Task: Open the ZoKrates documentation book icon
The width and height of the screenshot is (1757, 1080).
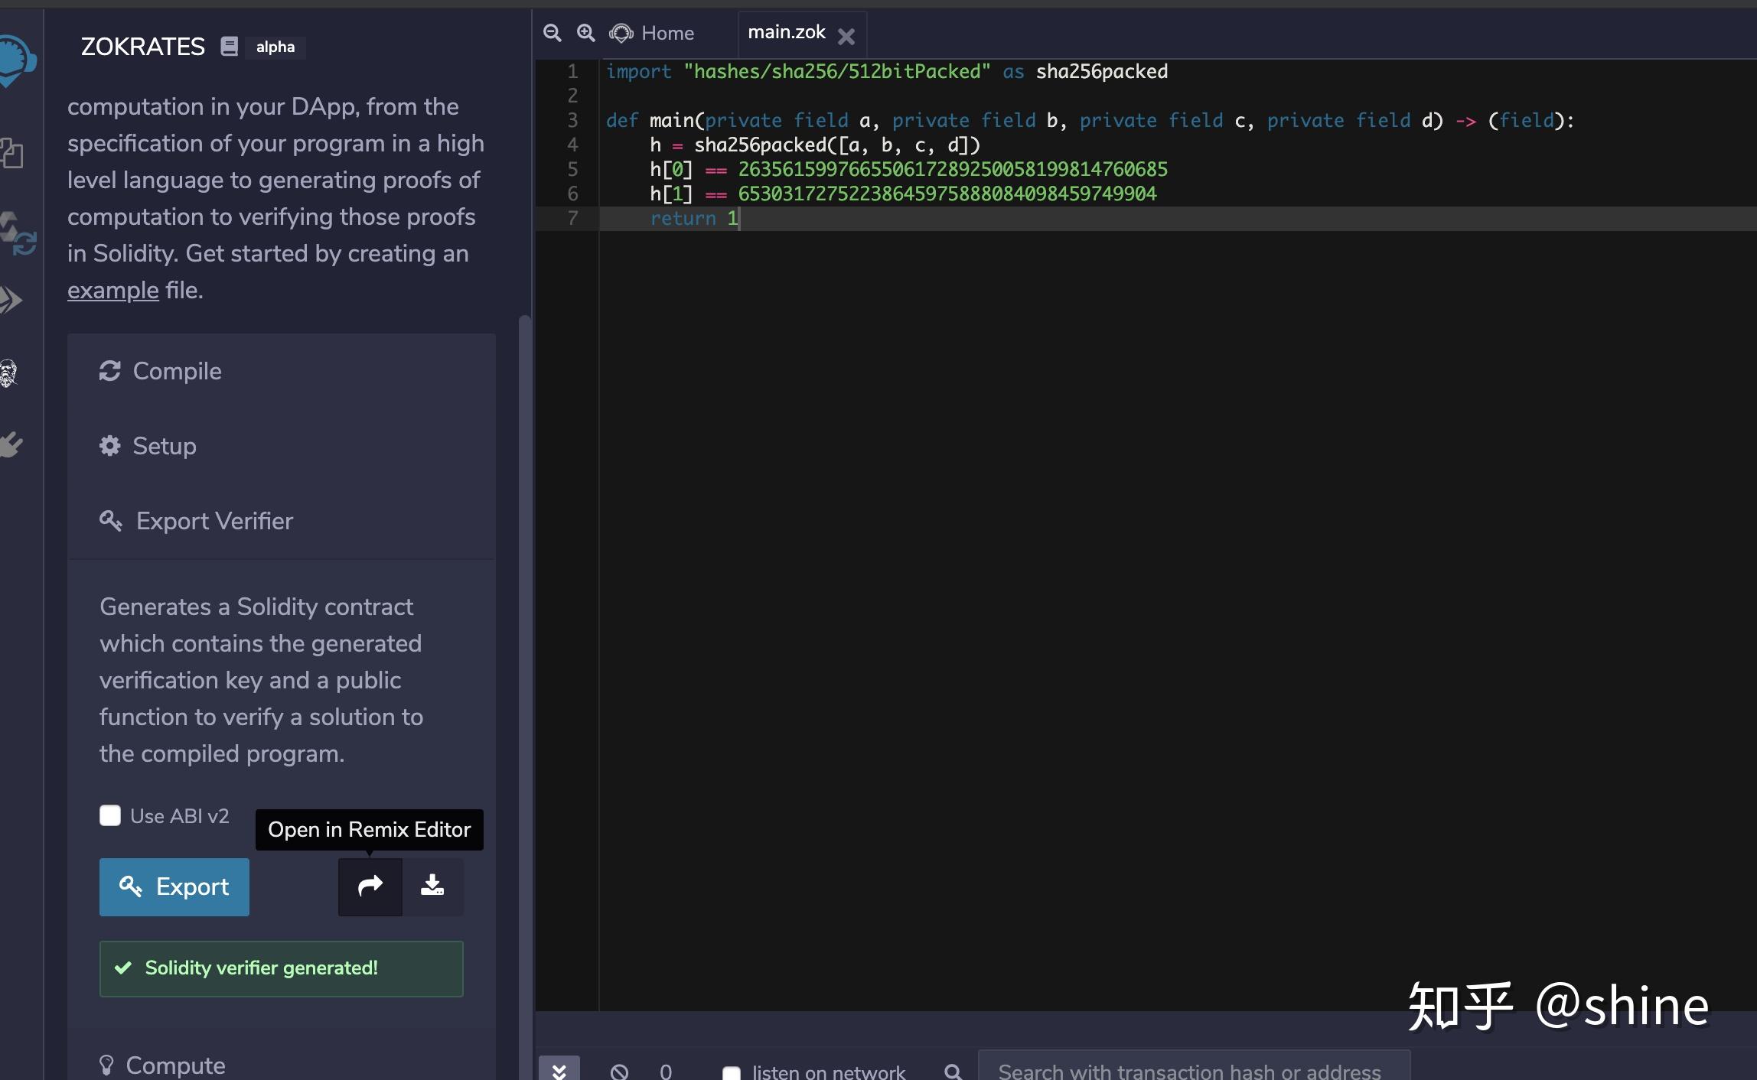Action: [x=230, y=47]
